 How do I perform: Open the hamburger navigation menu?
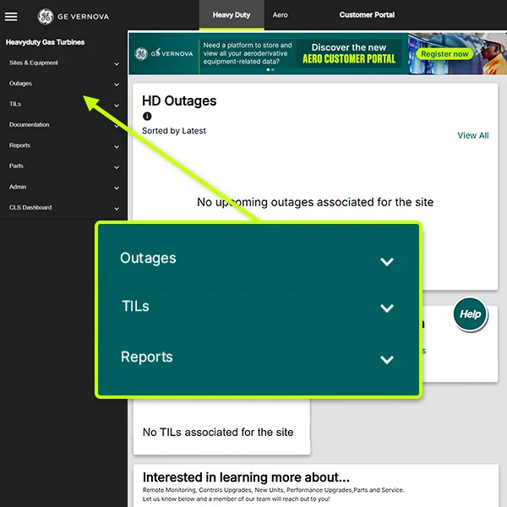pyautogui.click(x=11, y=17)
